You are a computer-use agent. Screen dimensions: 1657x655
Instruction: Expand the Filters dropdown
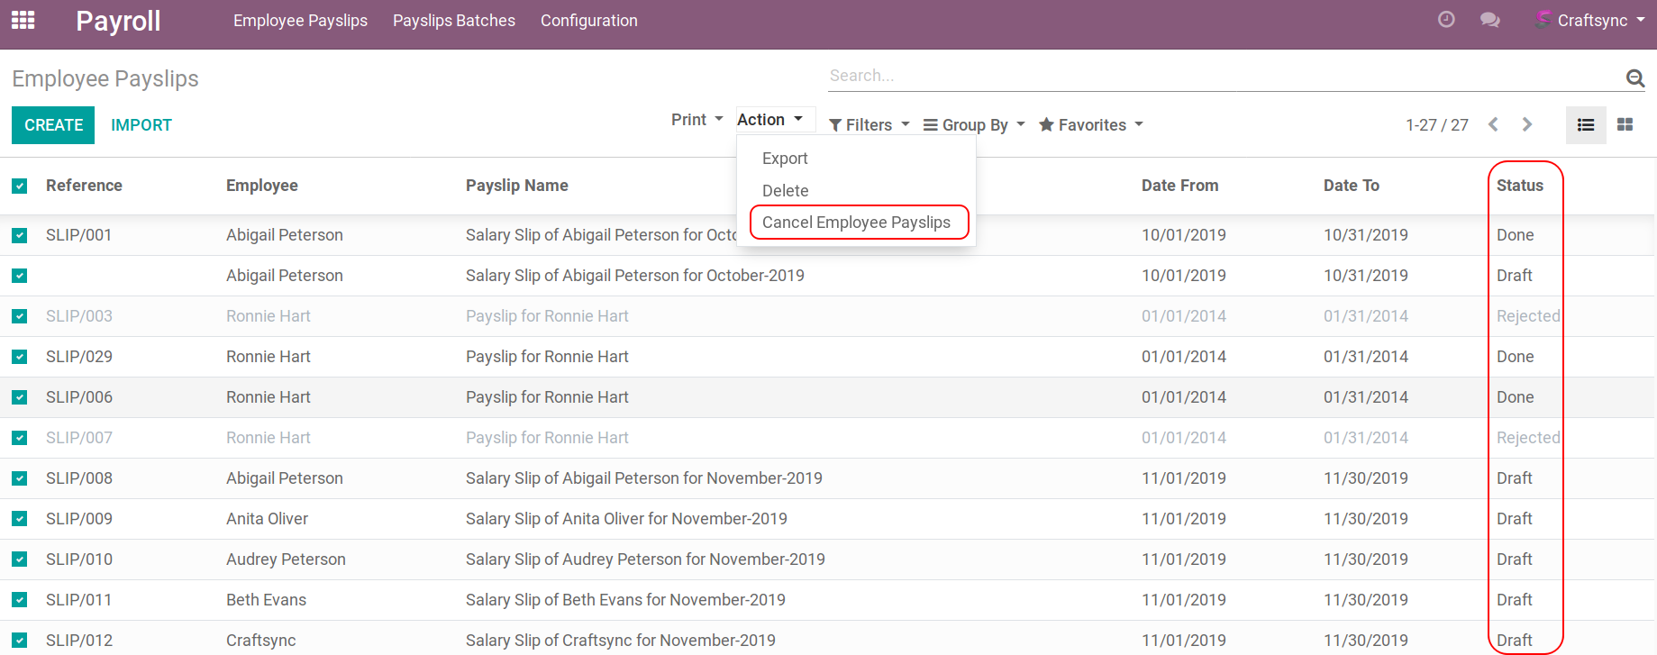(869, 125)
